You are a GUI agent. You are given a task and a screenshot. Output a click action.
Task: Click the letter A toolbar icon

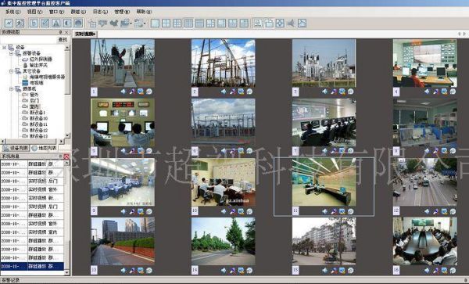point(56,23)
